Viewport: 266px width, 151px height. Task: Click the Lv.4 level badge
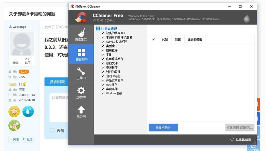pos(24,72)
